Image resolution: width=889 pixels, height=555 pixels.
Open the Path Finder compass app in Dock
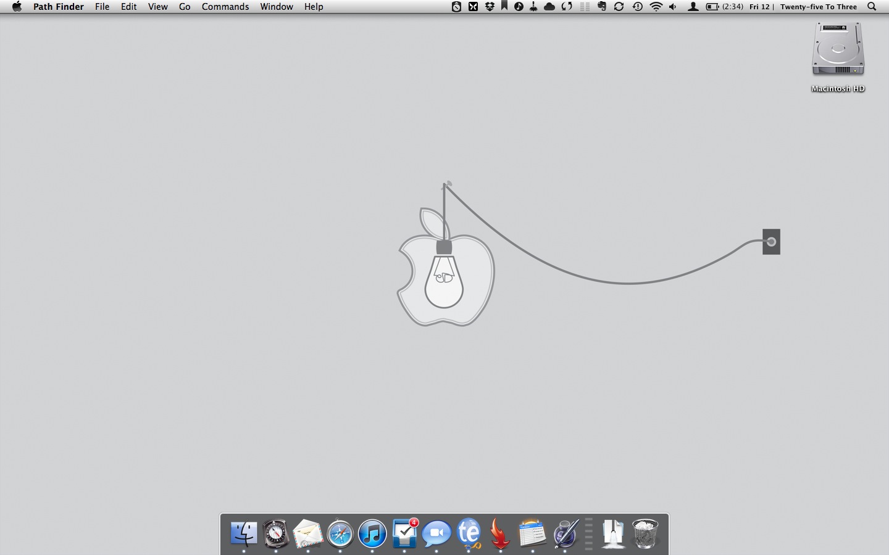(275, 534)
